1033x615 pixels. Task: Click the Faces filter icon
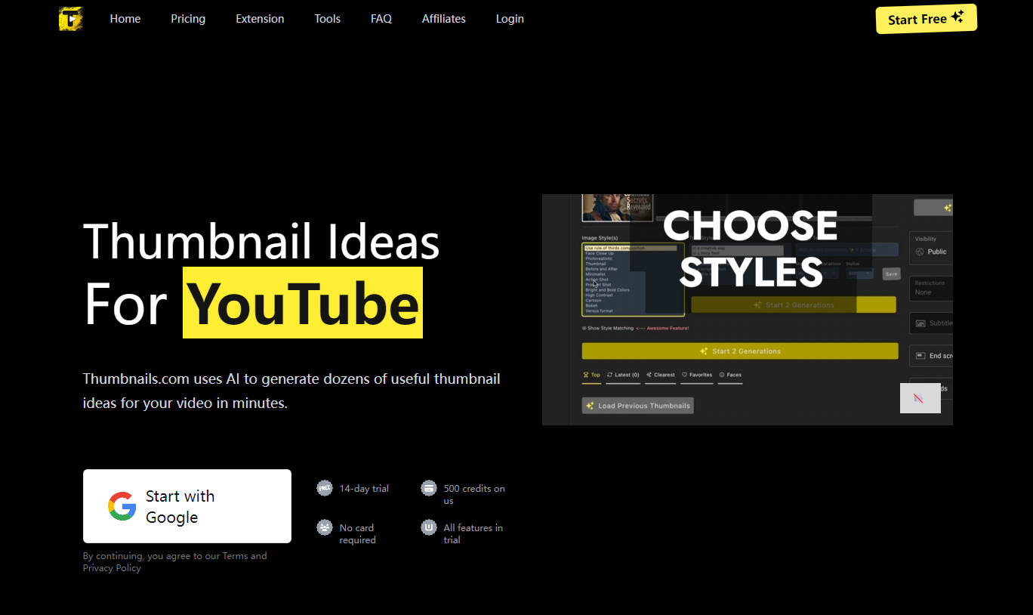722,375
